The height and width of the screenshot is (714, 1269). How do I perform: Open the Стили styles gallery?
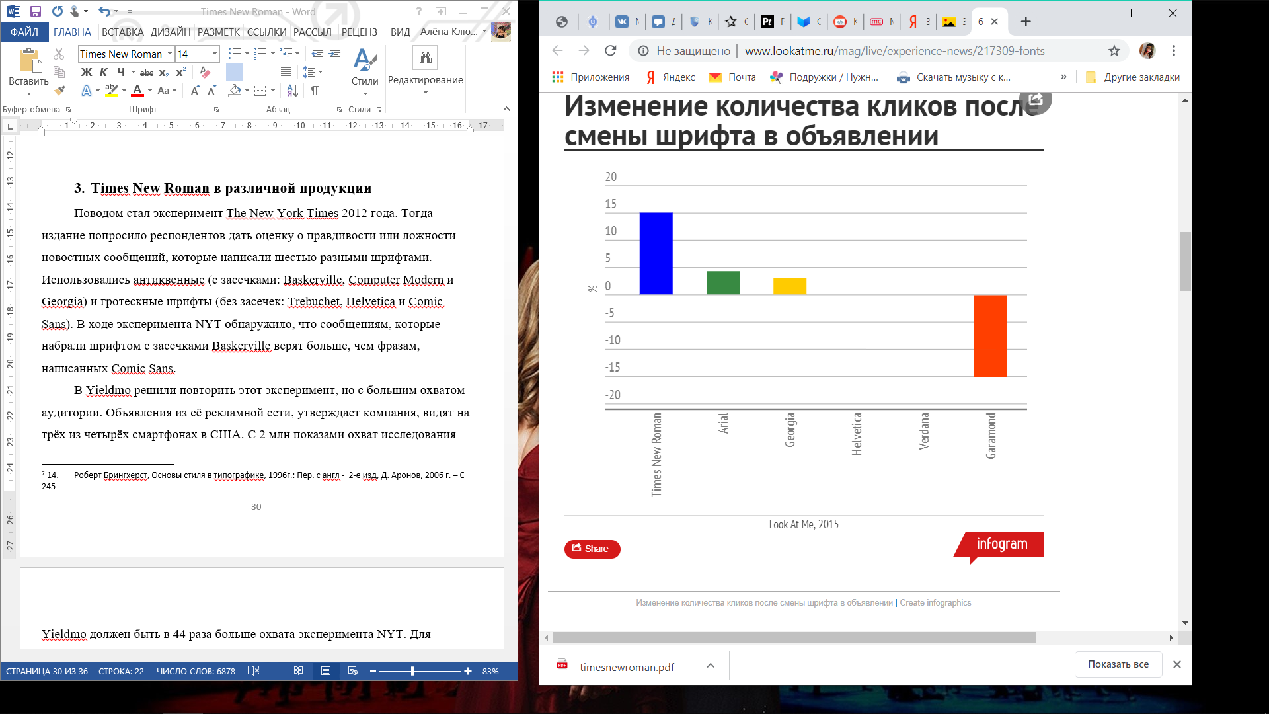tap(365, 71)
